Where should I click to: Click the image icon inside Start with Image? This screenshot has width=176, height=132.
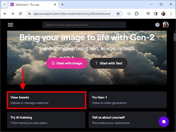click(53, 63)
